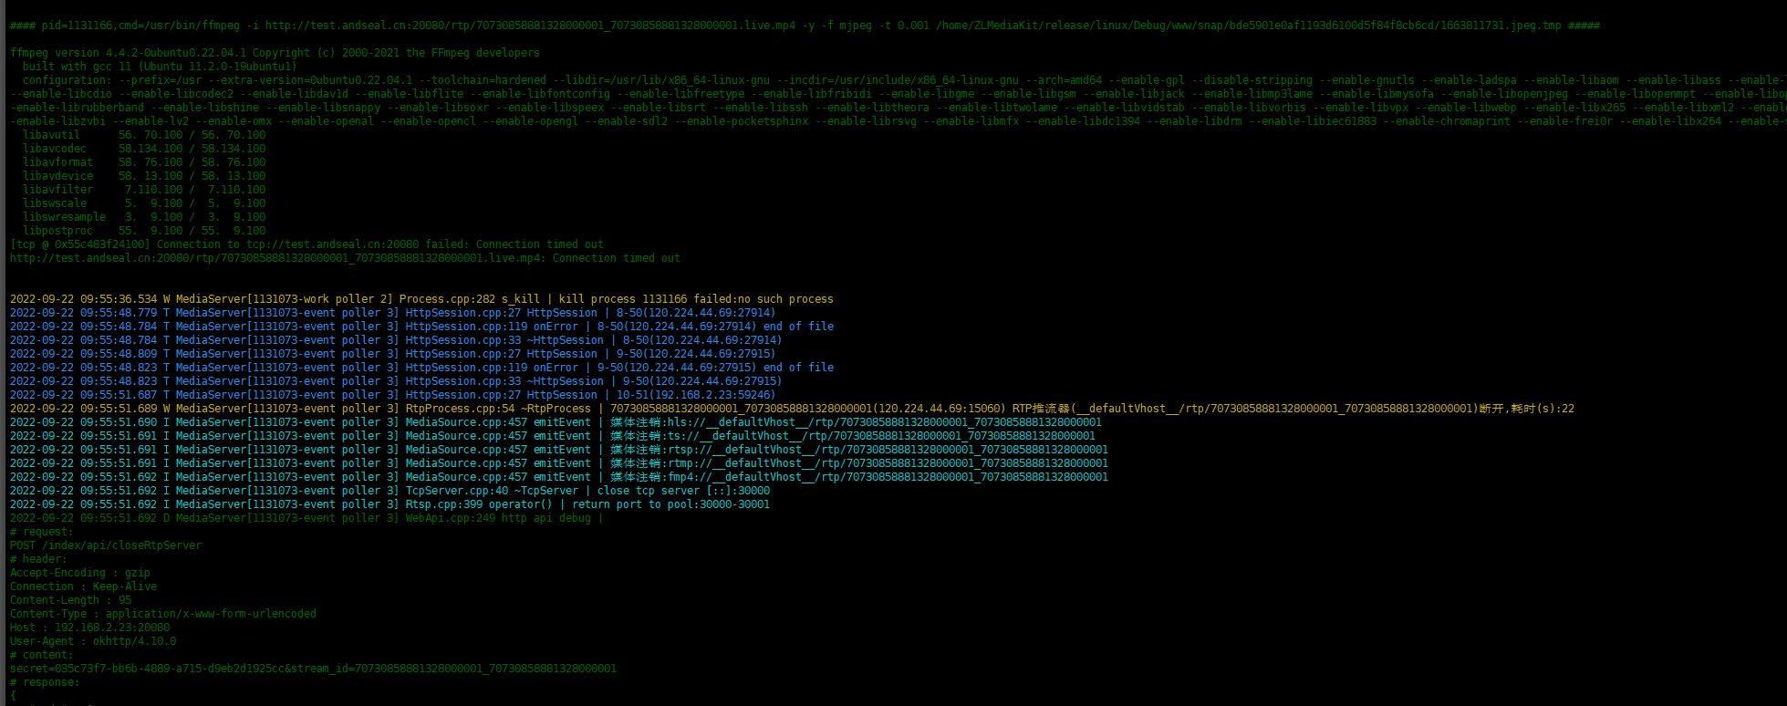
Task: Click HttpSession.cpp:27 log for 9-50 session
Action: tap(392, 354)
